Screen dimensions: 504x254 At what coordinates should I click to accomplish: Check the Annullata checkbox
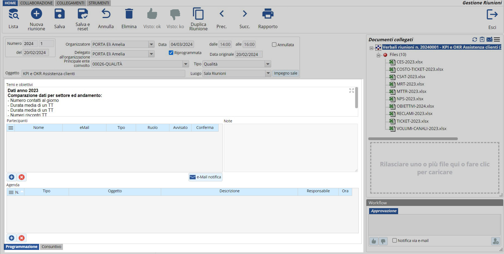coord(274,45)
